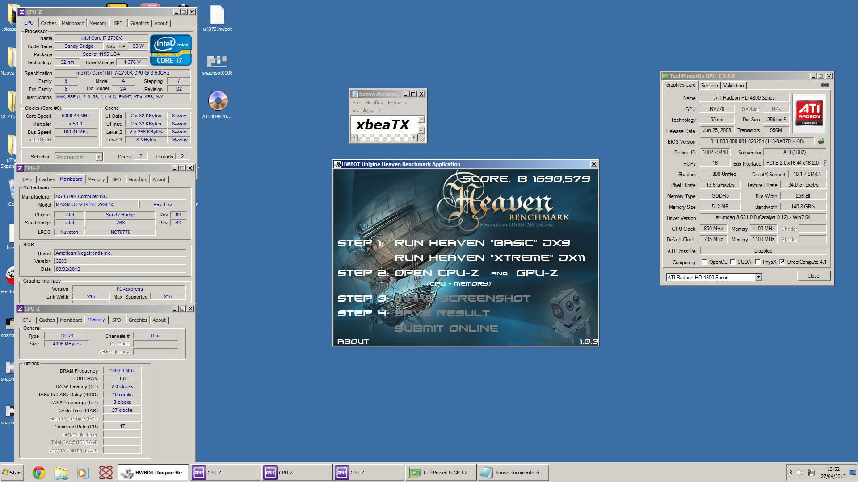Switch to TechPowerUp GPU-Z taskbar item

(x=441, y=473)
